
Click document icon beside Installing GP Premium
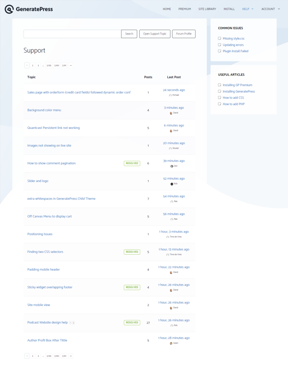pos(220,85)
